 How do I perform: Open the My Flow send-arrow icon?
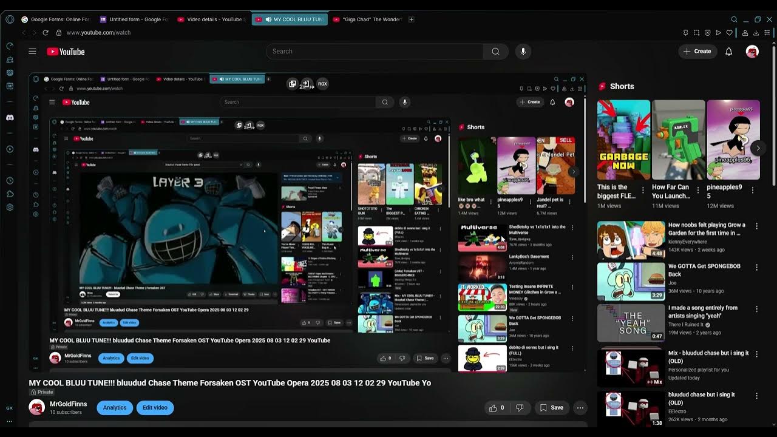[x=719, y=33]
